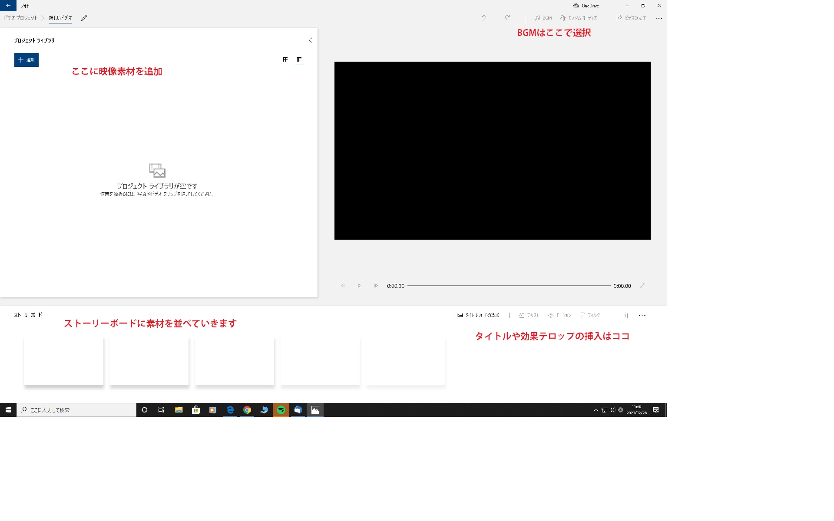Click the Finish video (ビデオの完了) button
Image resolution: width=834 pixels, height=521 pixels.
coord(631,18)
